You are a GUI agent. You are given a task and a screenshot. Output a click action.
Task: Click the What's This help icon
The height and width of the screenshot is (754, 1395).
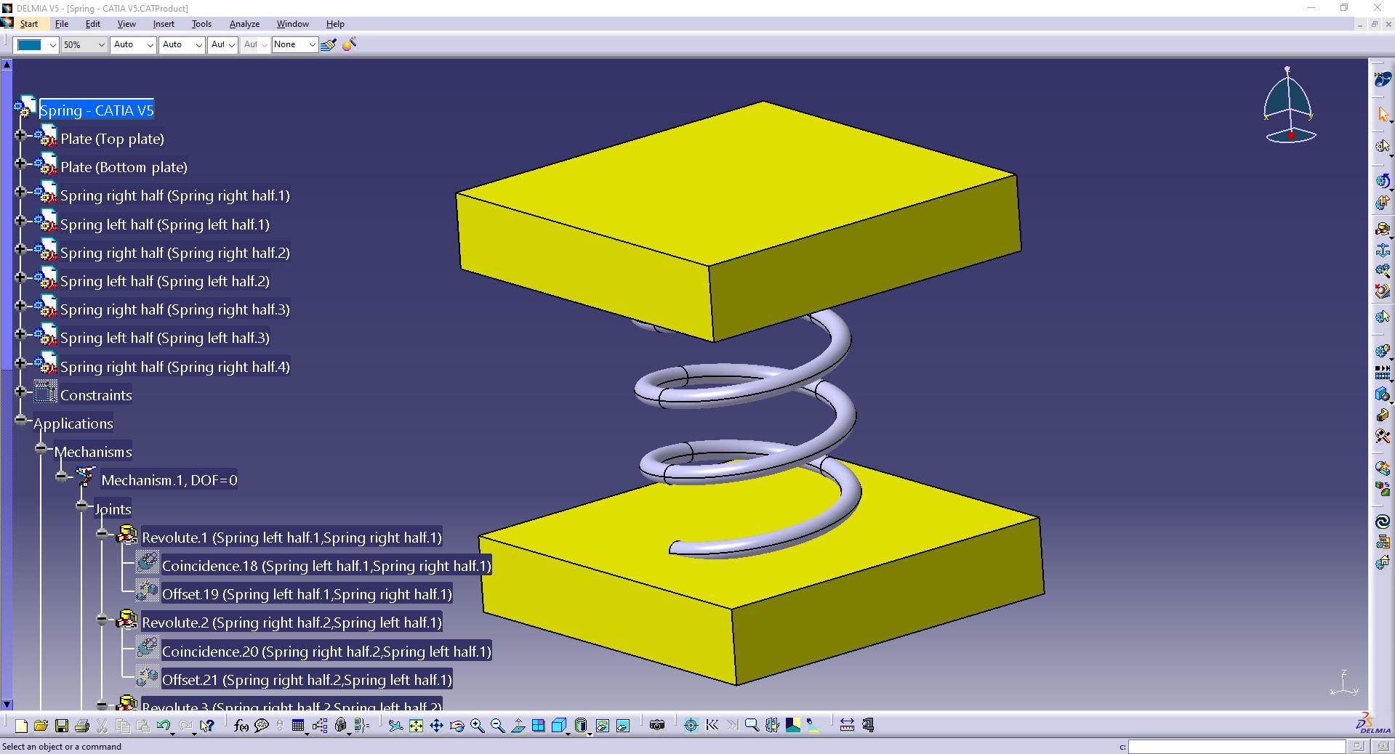pyautogui.click(x=207, y=725)
